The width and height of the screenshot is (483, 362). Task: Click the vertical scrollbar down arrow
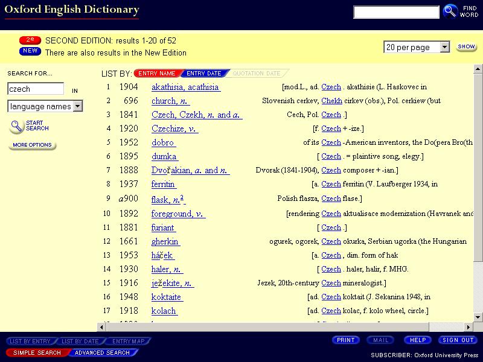pyautogui.click(x=478, y=317)
